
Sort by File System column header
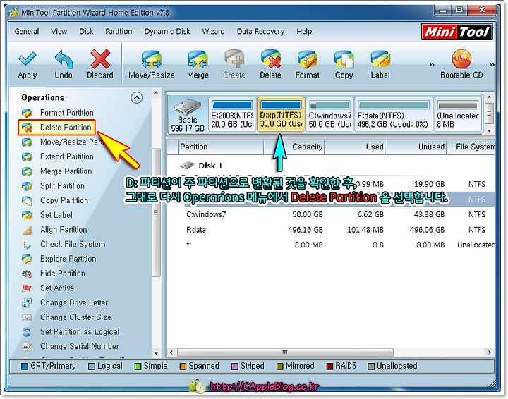[x=471, y=147]
